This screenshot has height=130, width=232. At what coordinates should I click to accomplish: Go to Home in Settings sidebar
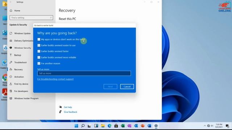tap(17, 10)
